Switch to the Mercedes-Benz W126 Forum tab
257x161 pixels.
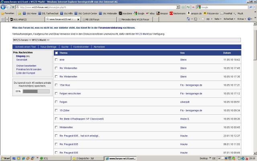[124, 19]
